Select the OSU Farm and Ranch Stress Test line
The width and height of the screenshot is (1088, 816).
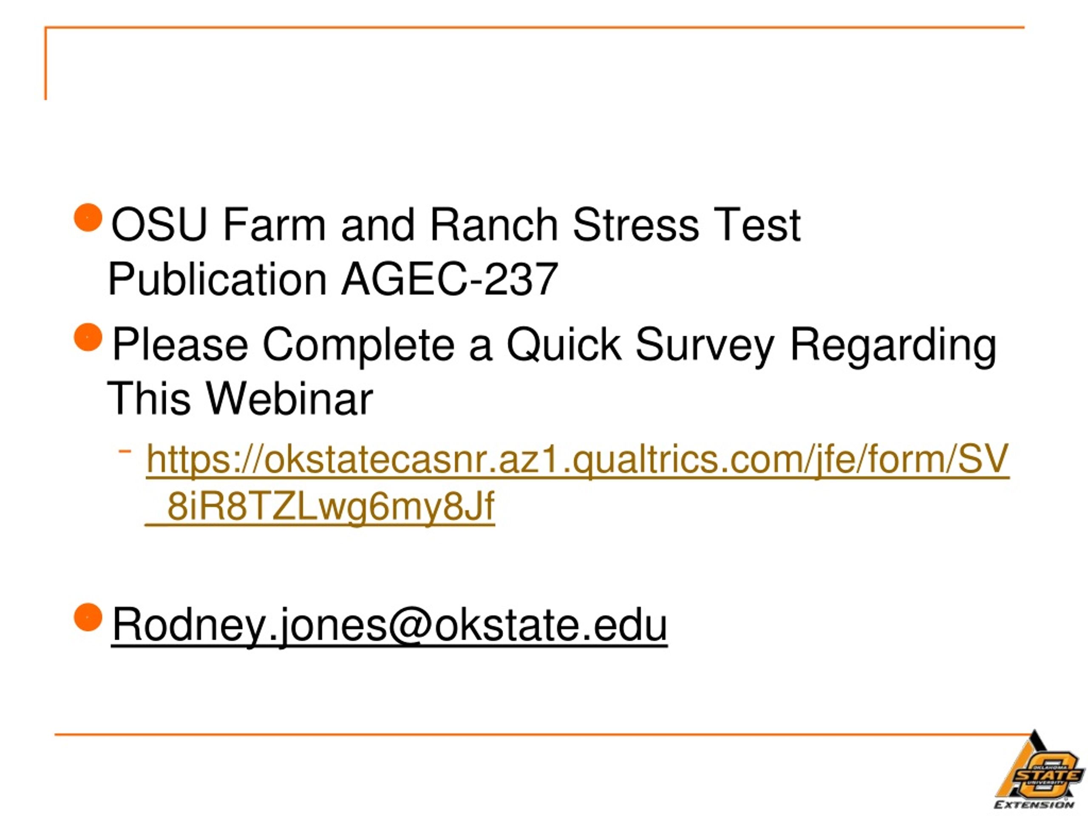click(456, 225)
